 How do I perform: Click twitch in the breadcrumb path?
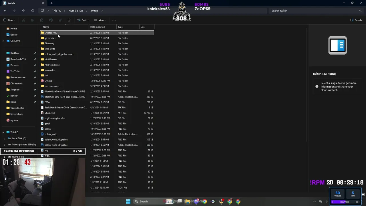pyautogui.click(x=94, y=11)
